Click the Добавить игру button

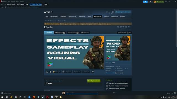(6, 93)
